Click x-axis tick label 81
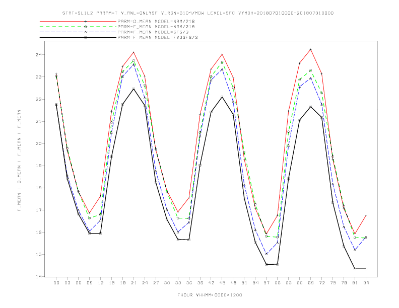The height and width of the screenshot is (308, 399). pos(355,283)
